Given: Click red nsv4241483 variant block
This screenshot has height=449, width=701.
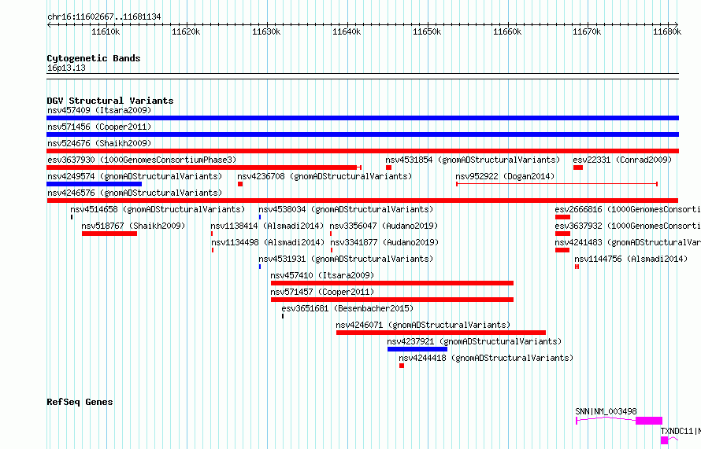Looking at the screenshot, I should [562, 250].
